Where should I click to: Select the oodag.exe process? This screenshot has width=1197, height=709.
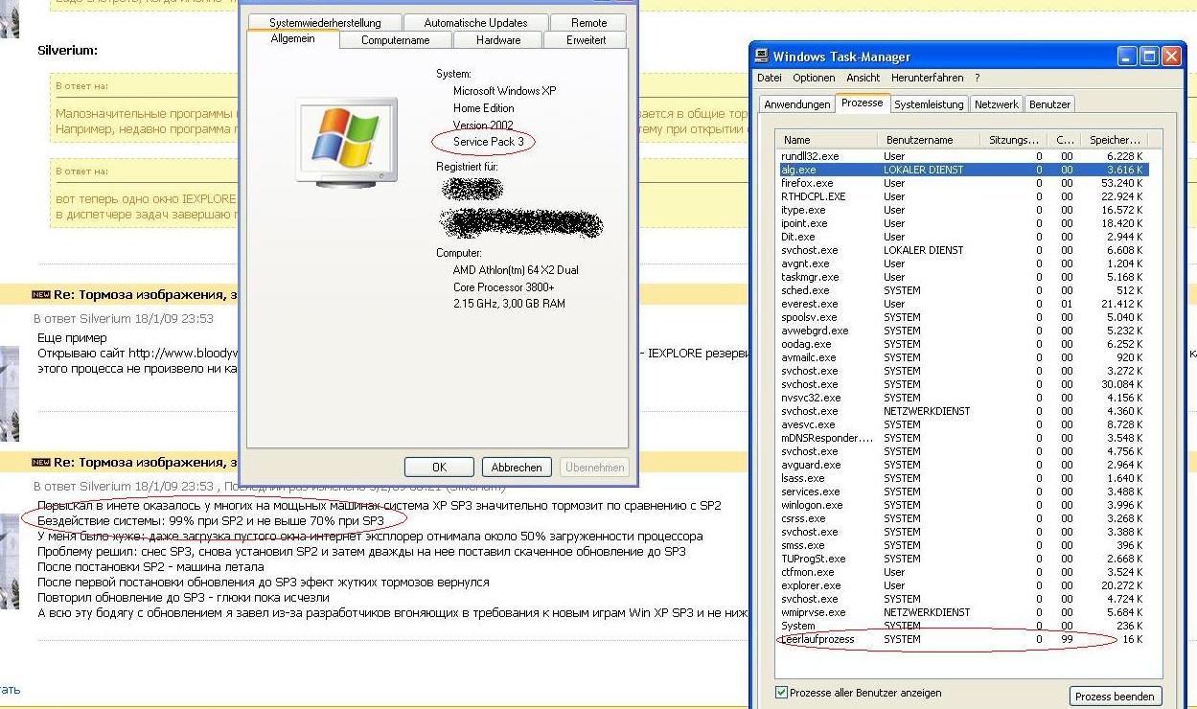(x=962, y=344)
